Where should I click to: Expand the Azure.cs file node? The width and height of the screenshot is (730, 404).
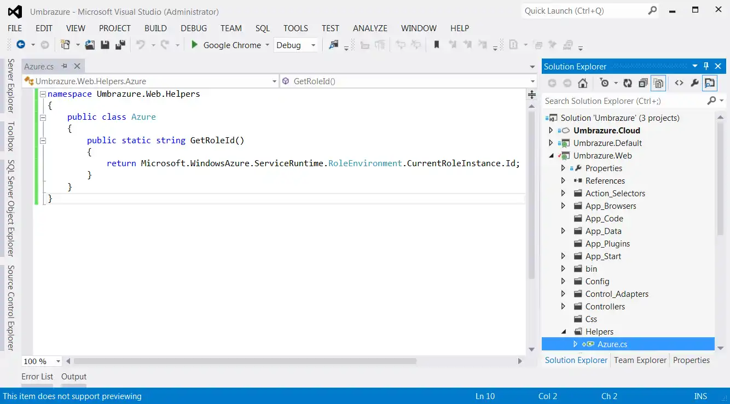575,344
